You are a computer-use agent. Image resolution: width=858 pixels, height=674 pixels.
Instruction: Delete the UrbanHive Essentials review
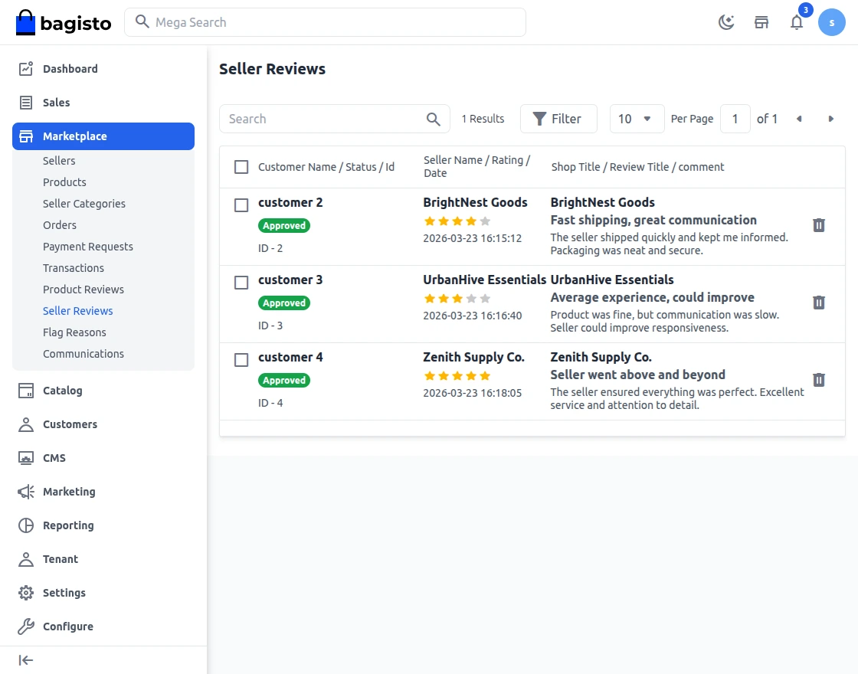pyautogui.click(x=819, y=303)
